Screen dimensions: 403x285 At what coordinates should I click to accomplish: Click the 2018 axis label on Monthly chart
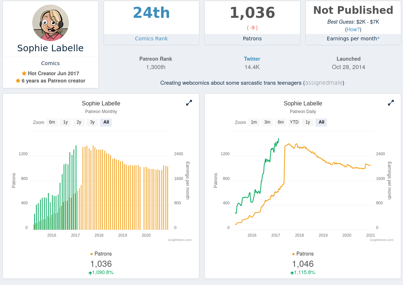point(99,235)
